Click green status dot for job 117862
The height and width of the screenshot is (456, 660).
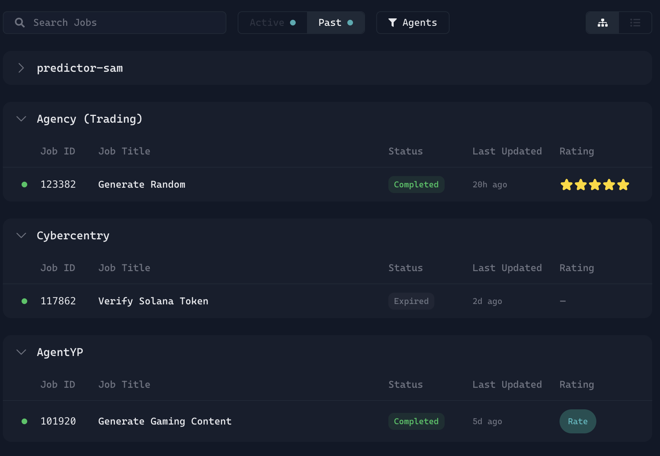[24, 301]
